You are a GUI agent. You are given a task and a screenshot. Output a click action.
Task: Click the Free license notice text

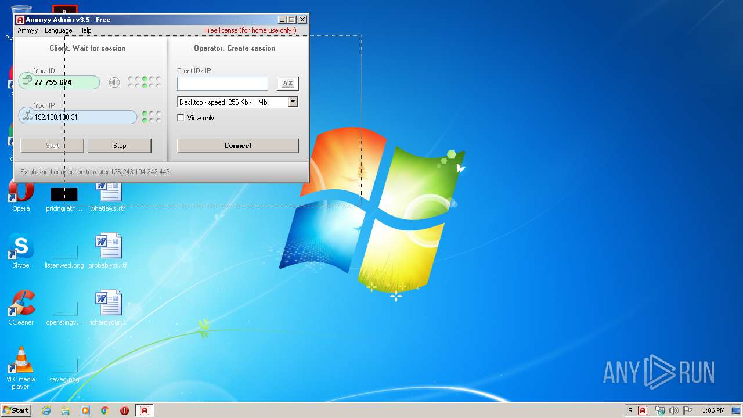(250, 30)
